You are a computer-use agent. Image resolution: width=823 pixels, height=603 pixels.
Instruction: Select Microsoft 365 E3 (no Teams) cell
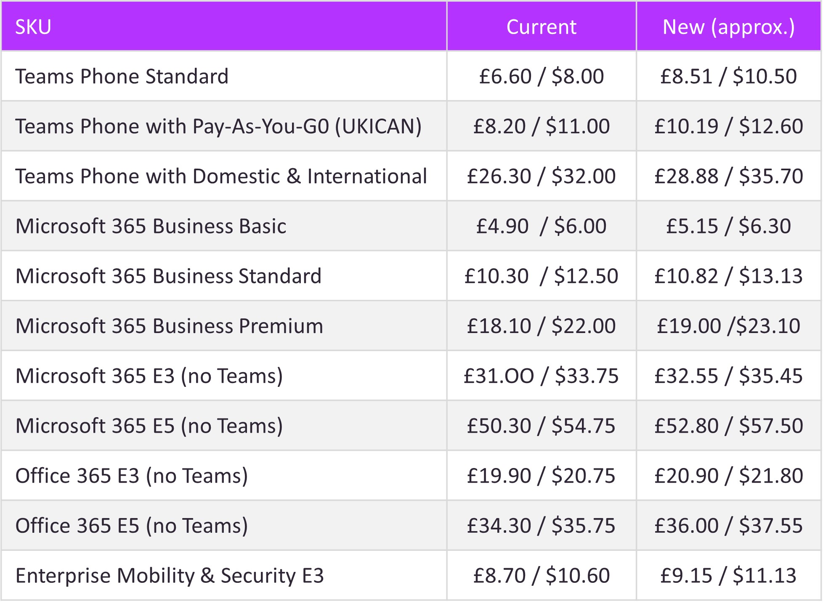224,376
